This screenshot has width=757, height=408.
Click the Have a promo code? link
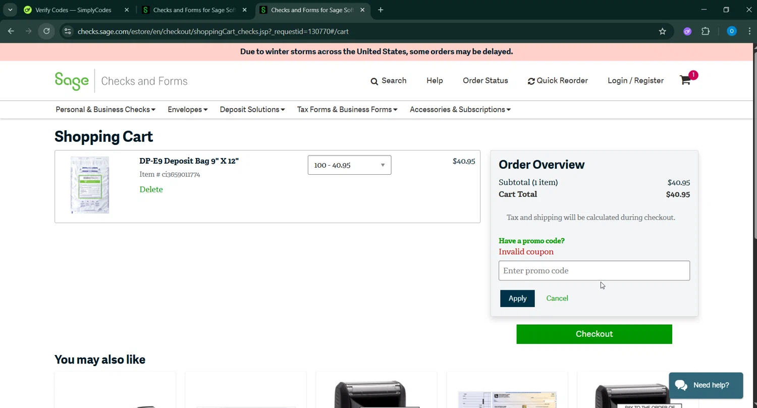click(x=531, y=241)
